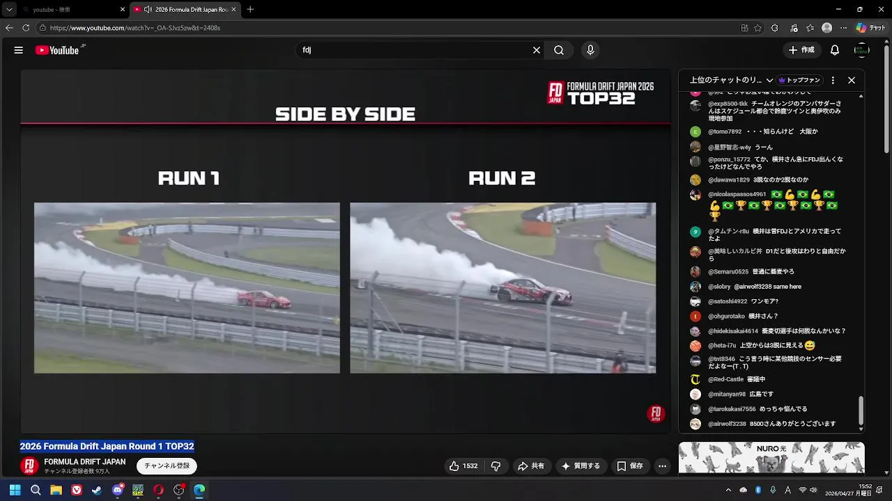
Task: Open the channel's FD Japan avatar
Action: click(29, 466)
